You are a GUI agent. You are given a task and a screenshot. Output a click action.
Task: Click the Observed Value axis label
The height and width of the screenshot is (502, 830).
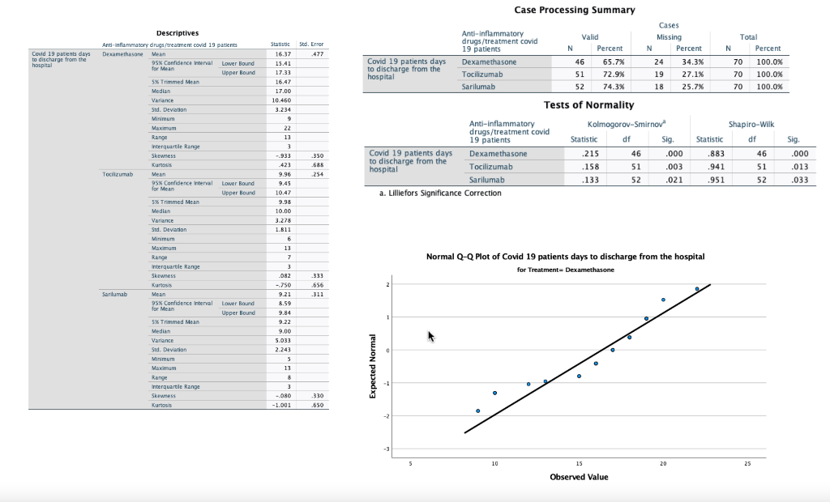click(x=579, y=477)
